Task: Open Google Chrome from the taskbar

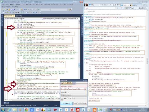Action: coord(26,110)
